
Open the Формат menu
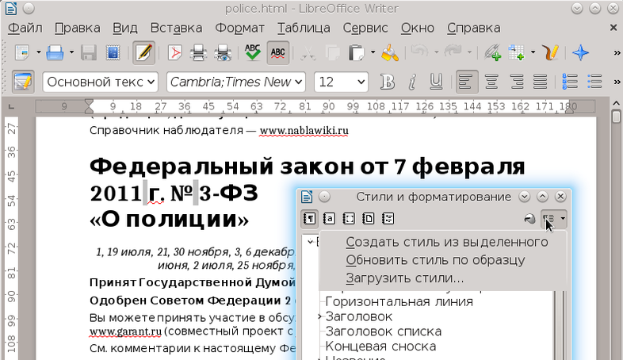(239, 29)
